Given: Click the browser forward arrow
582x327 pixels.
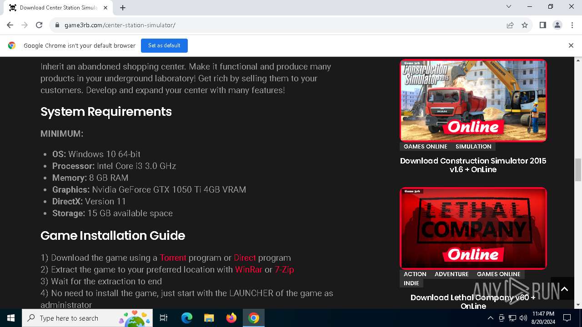Looking at the screenshot, I should click(x=25, y=25).
